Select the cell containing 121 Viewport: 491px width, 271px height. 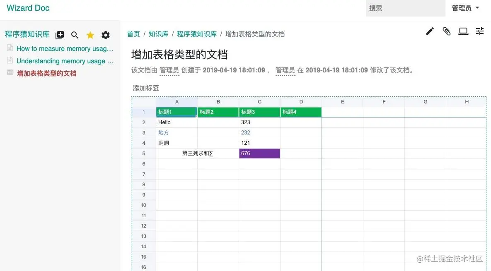(260, 143)
